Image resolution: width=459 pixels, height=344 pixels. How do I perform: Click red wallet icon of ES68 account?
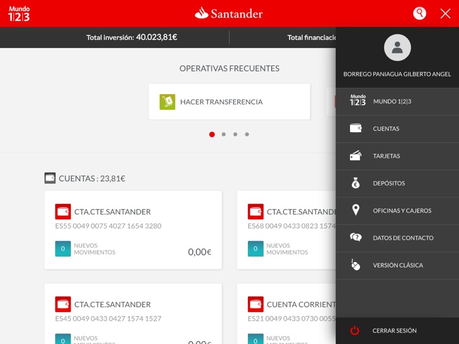click(256, 211)
